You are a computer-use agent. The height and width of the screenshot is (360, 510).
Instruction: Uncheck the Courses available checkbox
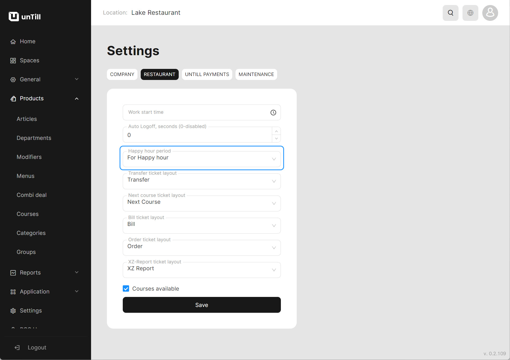(126, 288)
